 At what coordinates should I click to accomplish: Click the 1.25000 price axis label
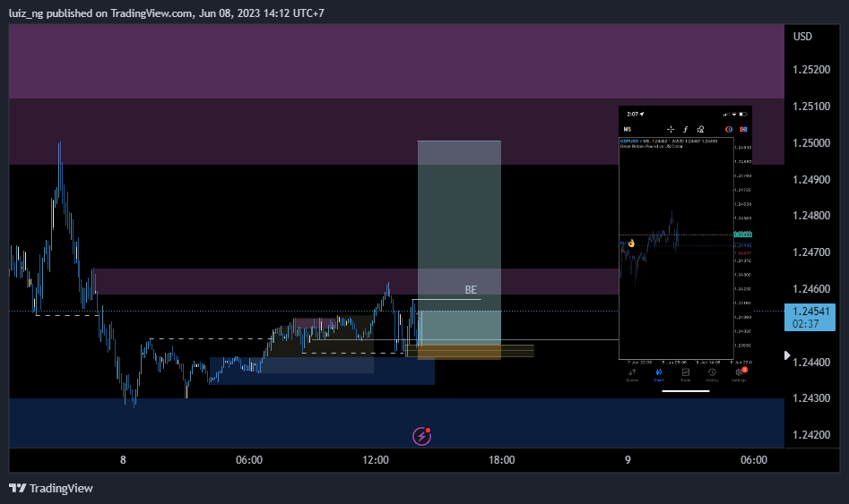click(811, 142)
